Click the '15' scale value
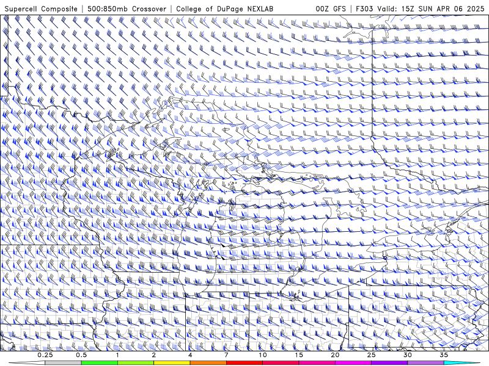Screen dimensions: 489x366 coord(299,355)
